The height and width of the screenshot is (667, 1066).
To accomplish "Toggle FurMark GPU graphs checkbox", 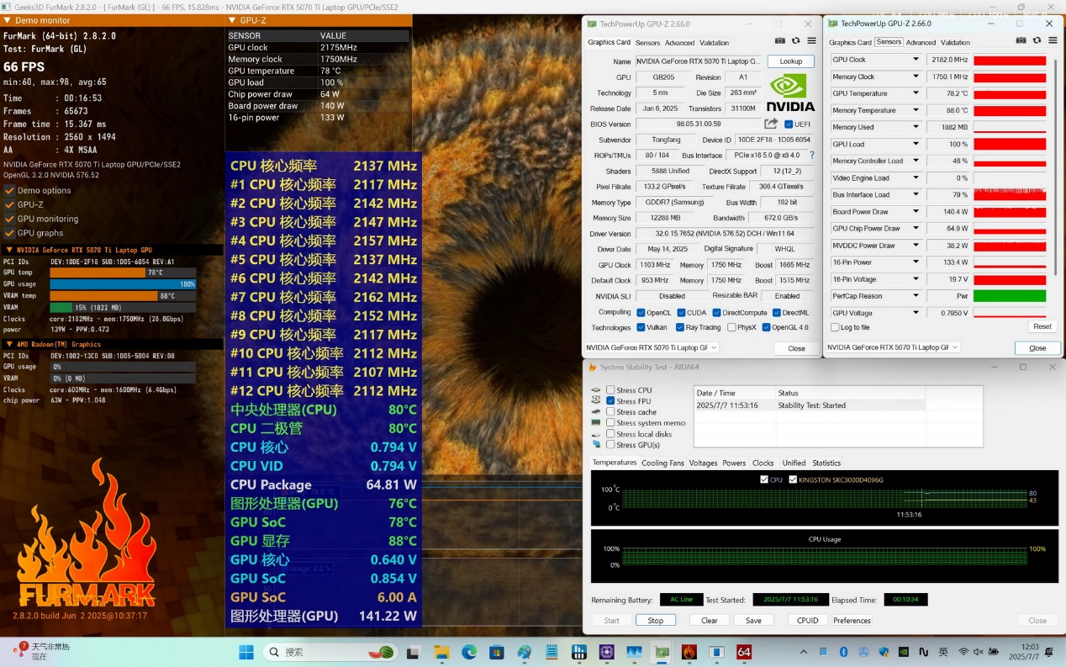I will click(x=9, y=233).
